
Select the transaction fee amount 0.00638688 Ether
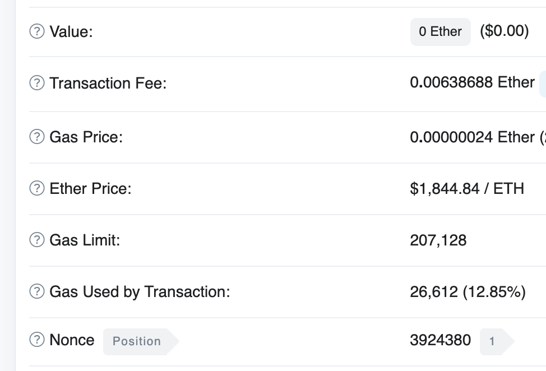[x=472, y=82]
